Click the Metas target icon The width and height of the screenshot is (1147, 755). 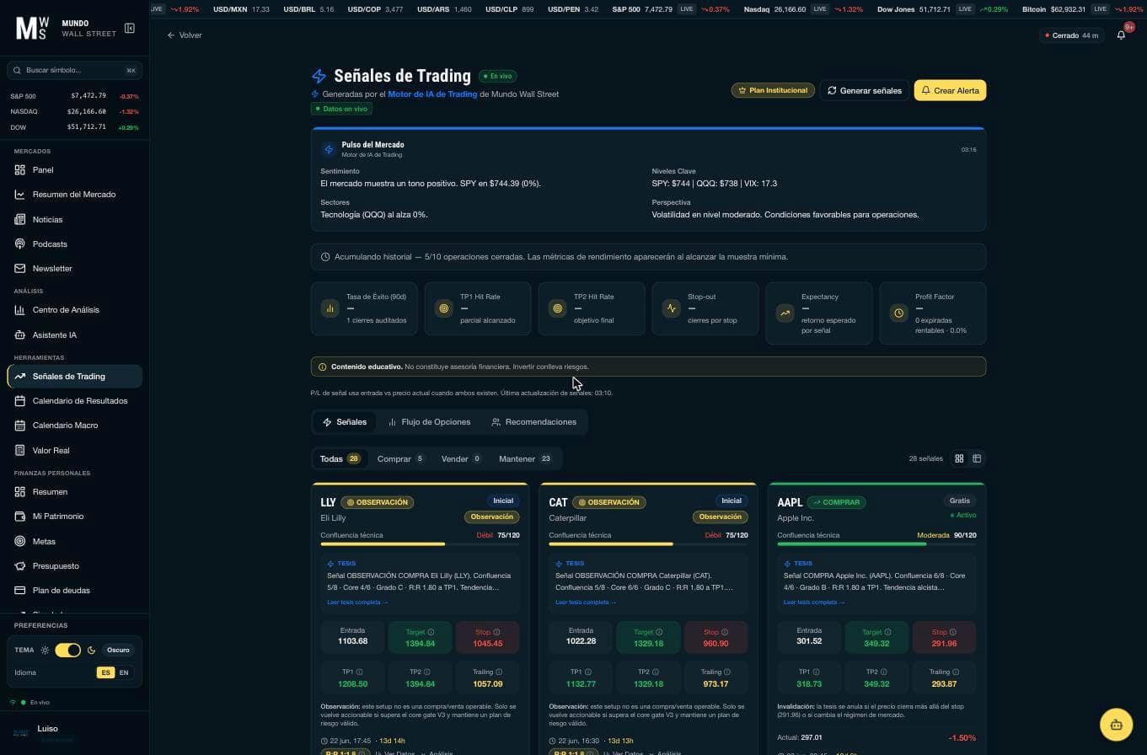pos(20,541)
